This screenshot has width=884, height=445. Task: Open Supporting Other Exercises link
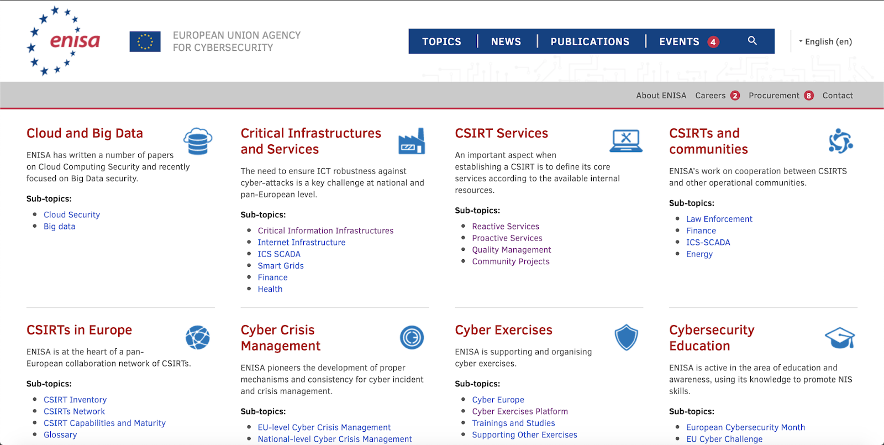coord(524,434)
